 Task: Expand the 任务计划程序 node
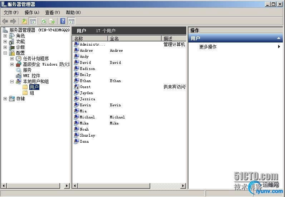[12, 59]
